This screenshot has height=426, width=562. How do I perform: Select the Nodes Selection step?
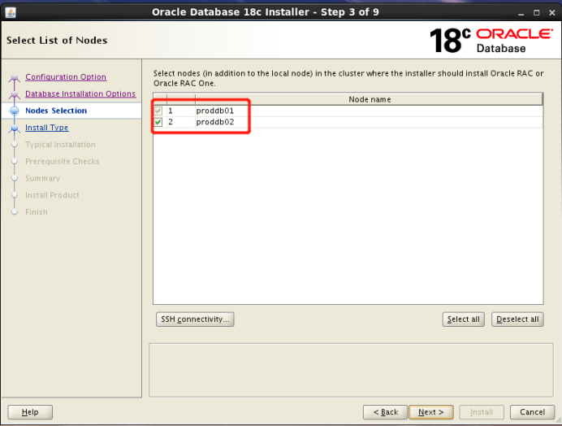point(56,111)
